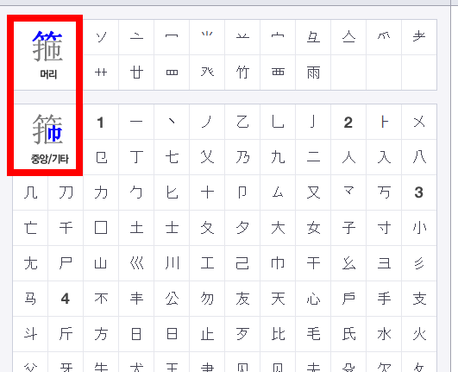Choose the 彡 component
This screenshot has width=458, height=372.
tap(419, 263)
